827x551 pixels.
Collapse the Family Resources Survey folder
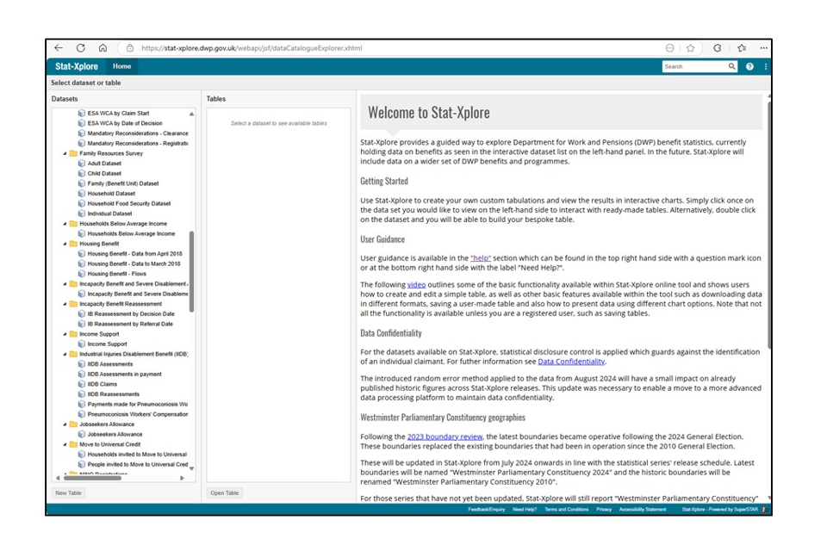coord(65,153)
